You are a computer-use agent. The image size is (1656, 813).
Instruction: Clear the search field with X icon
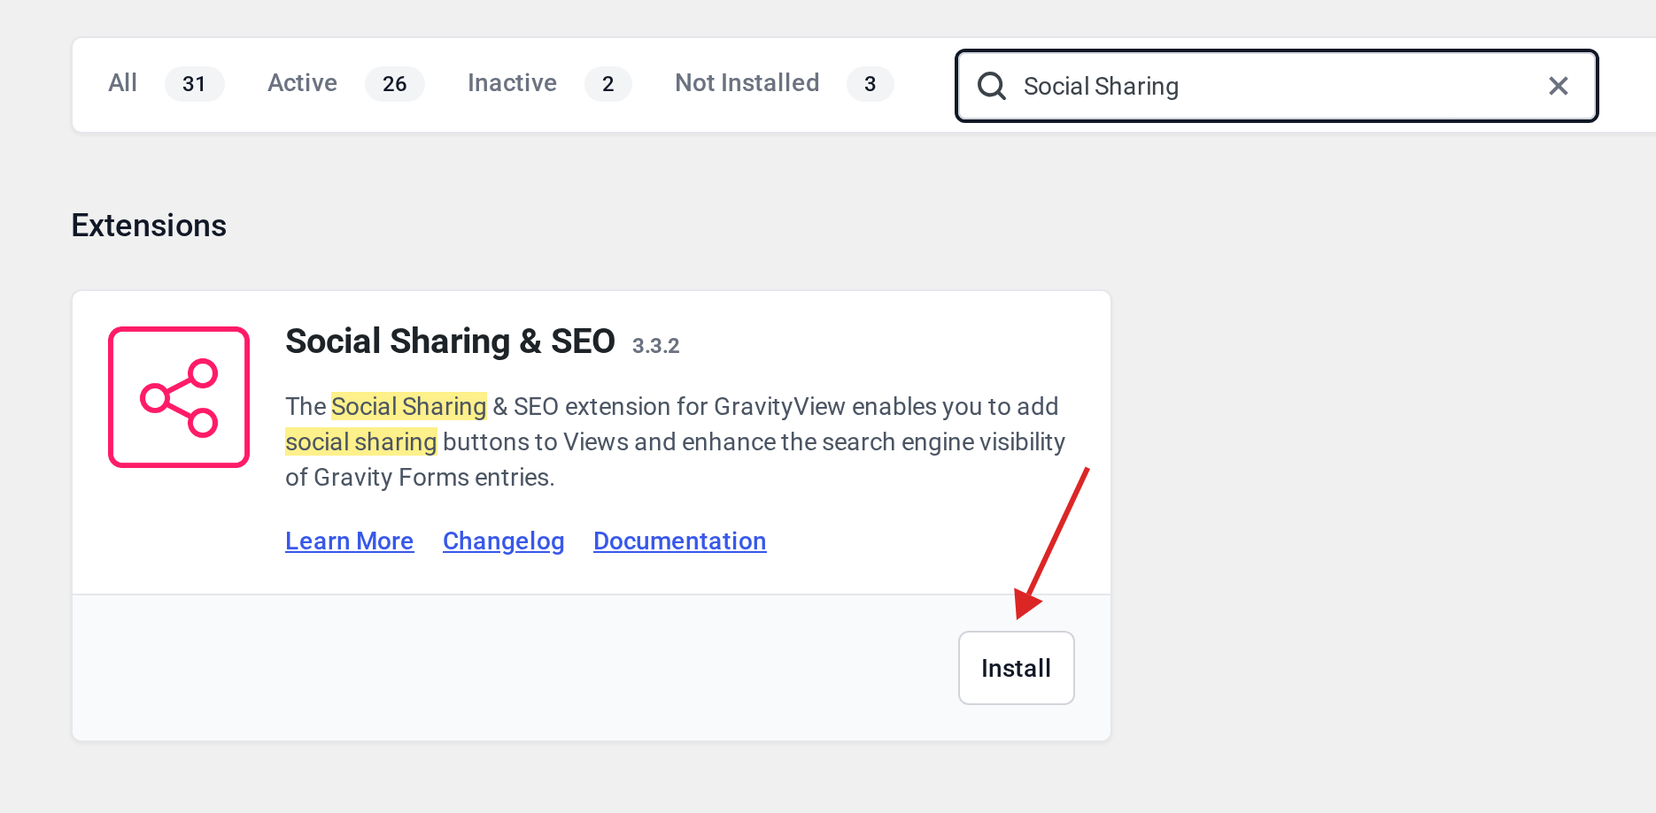coord(1558,86)
